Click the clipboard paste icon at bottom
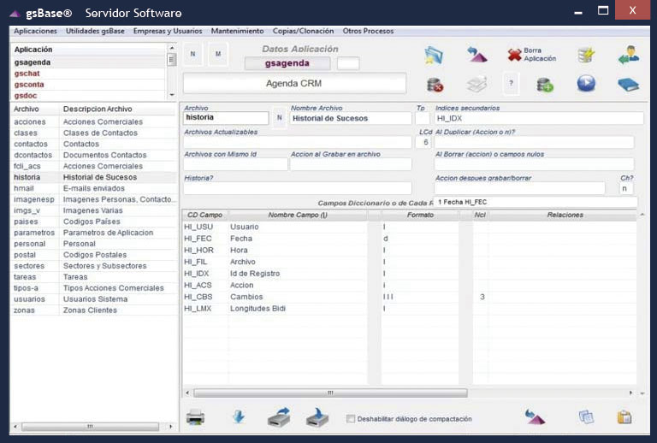 [x=624, y=417]
